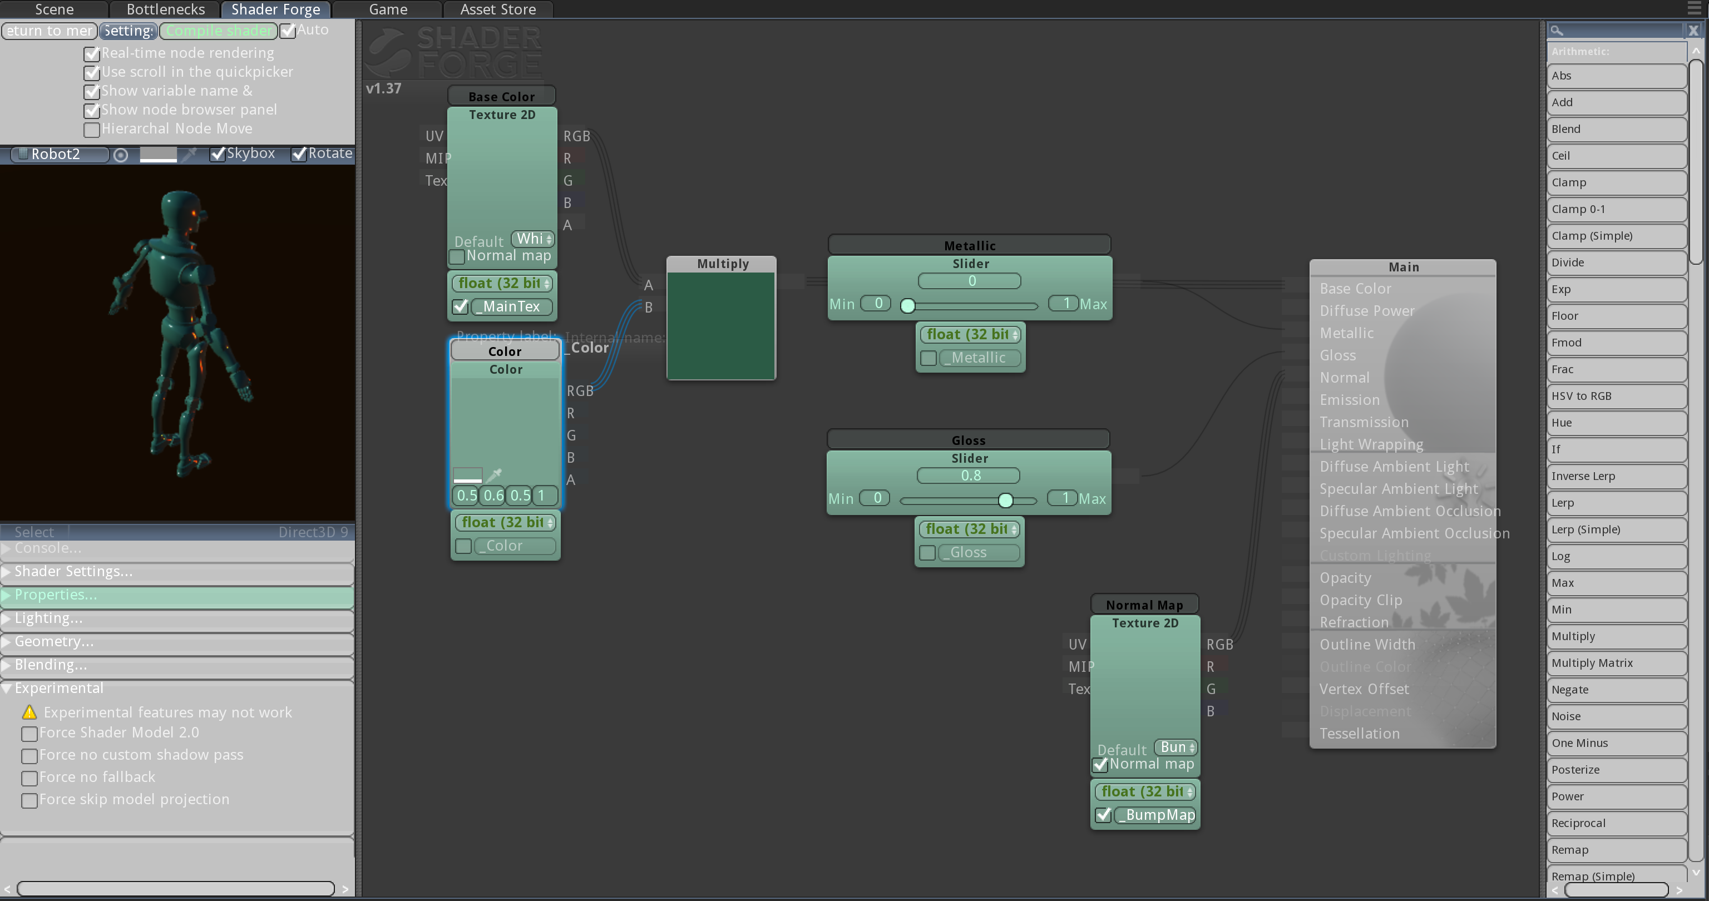Add a Lerp node from browser
This screenshot has height=901, width=1709.
pyautogui.click(x=1616, y=503)
